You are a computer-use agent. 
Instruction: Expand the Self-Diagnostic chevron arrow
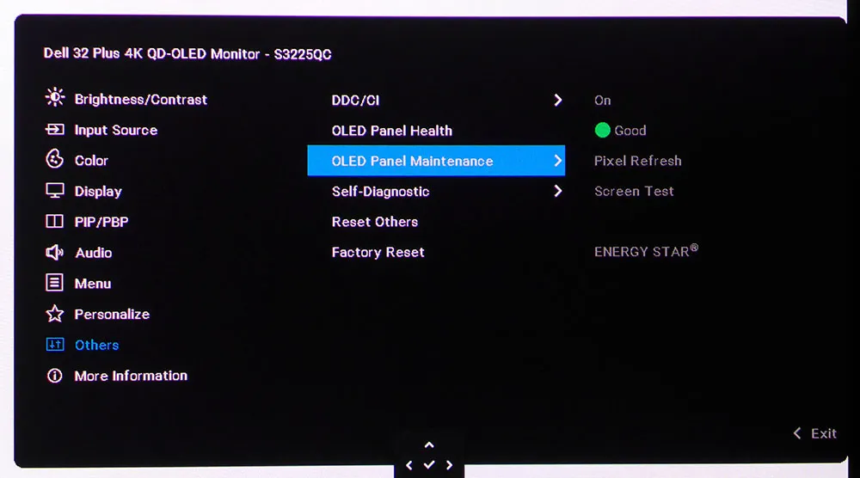(x=558, y=191)
